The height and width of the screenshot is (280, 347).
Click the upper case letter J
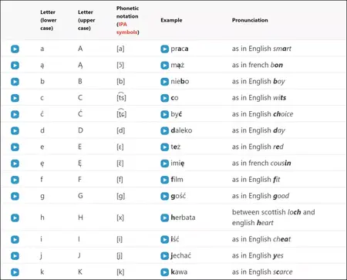(x=79, y=256)
